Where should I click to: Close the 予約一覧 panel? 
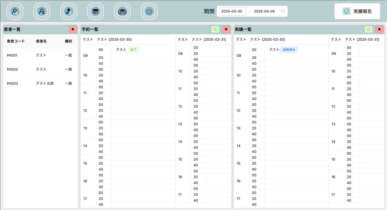[226, 29]
